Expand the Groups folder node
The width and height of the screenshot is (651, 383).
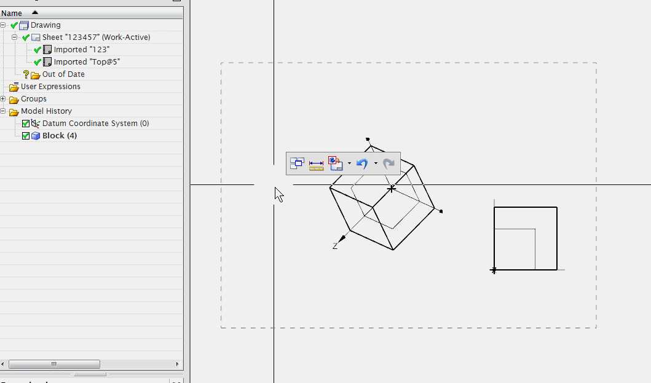pyautogui.click(x=3, y=99)
